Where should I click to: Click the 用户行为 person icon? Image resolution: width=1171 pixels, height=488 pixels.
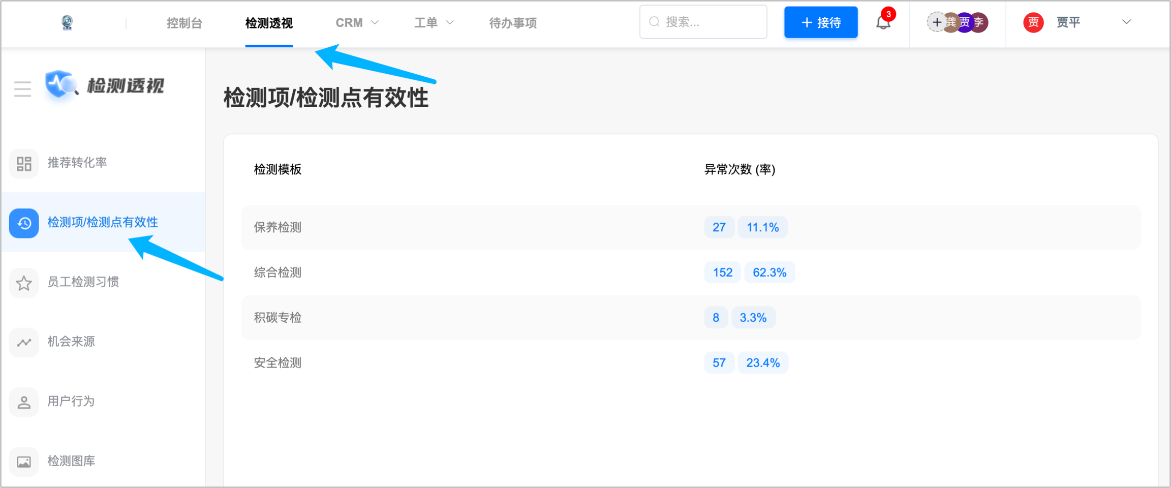tap(24, 402)
